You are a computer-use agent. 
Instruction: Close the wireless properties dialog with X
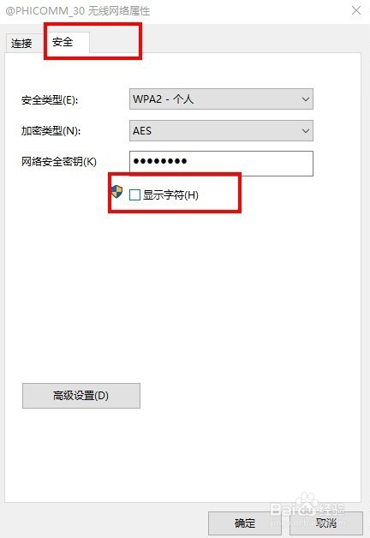(356, 10)
